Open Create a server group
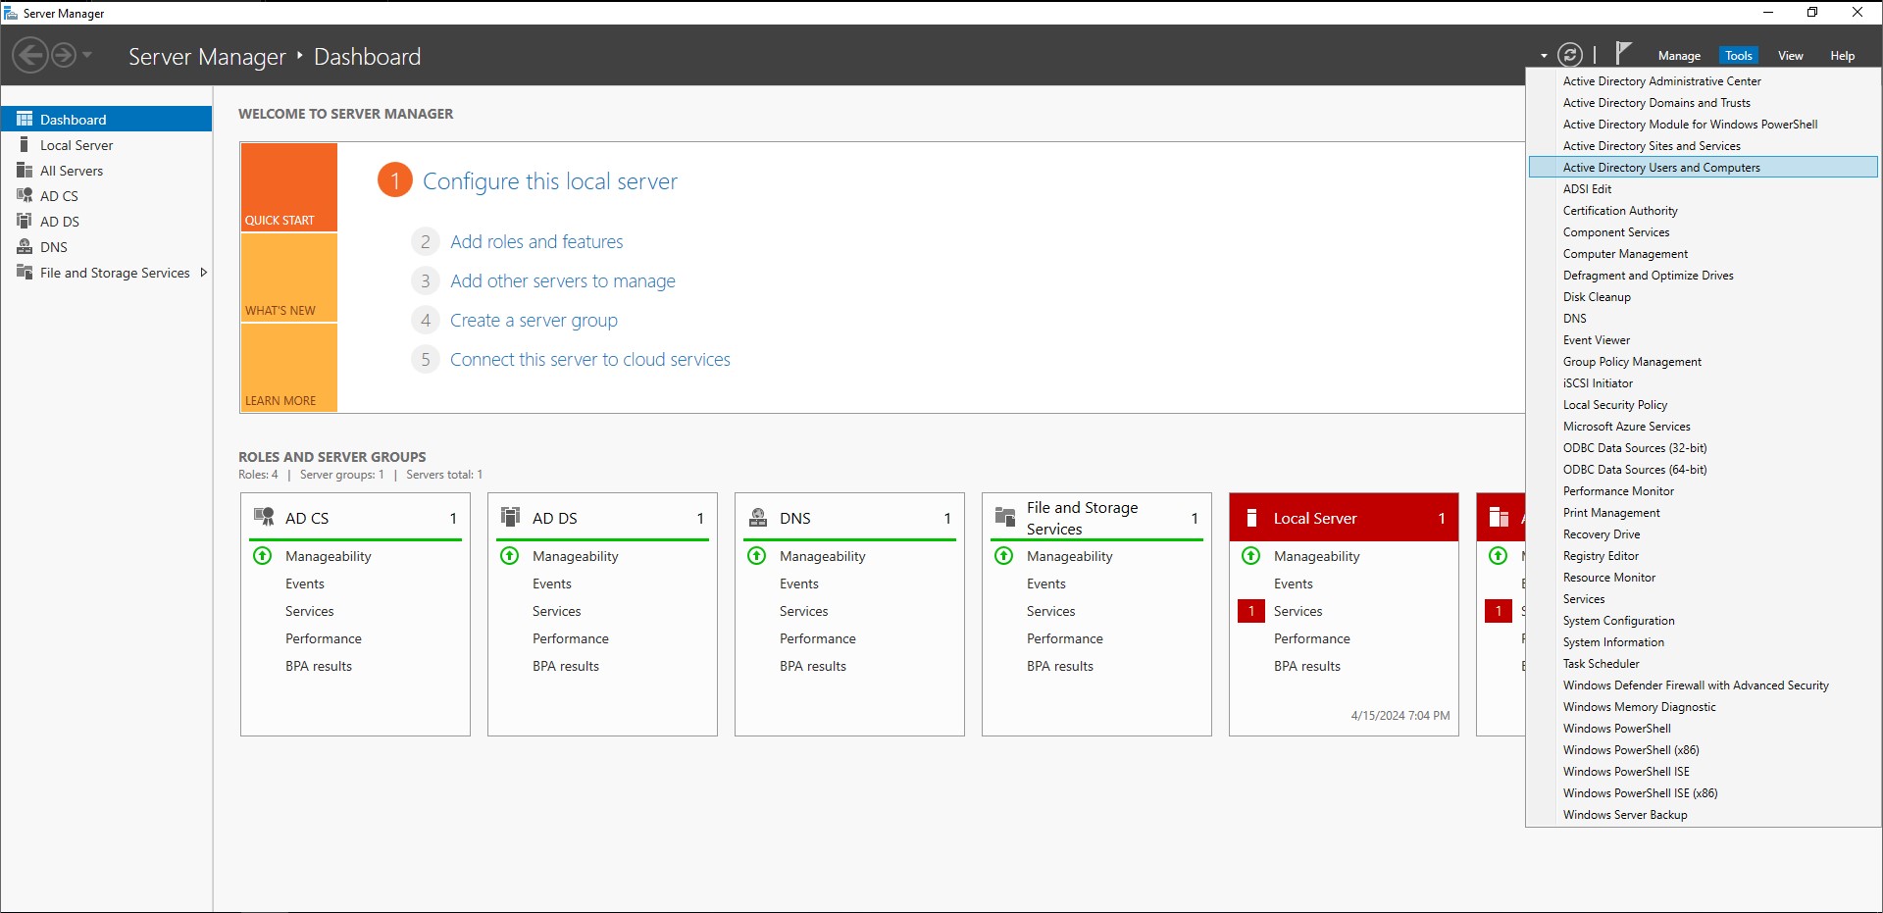 (534, 320)
